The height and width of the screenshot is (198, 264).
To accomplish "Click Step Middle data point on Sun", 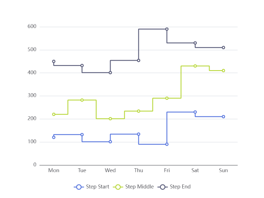I will (224, 71).
